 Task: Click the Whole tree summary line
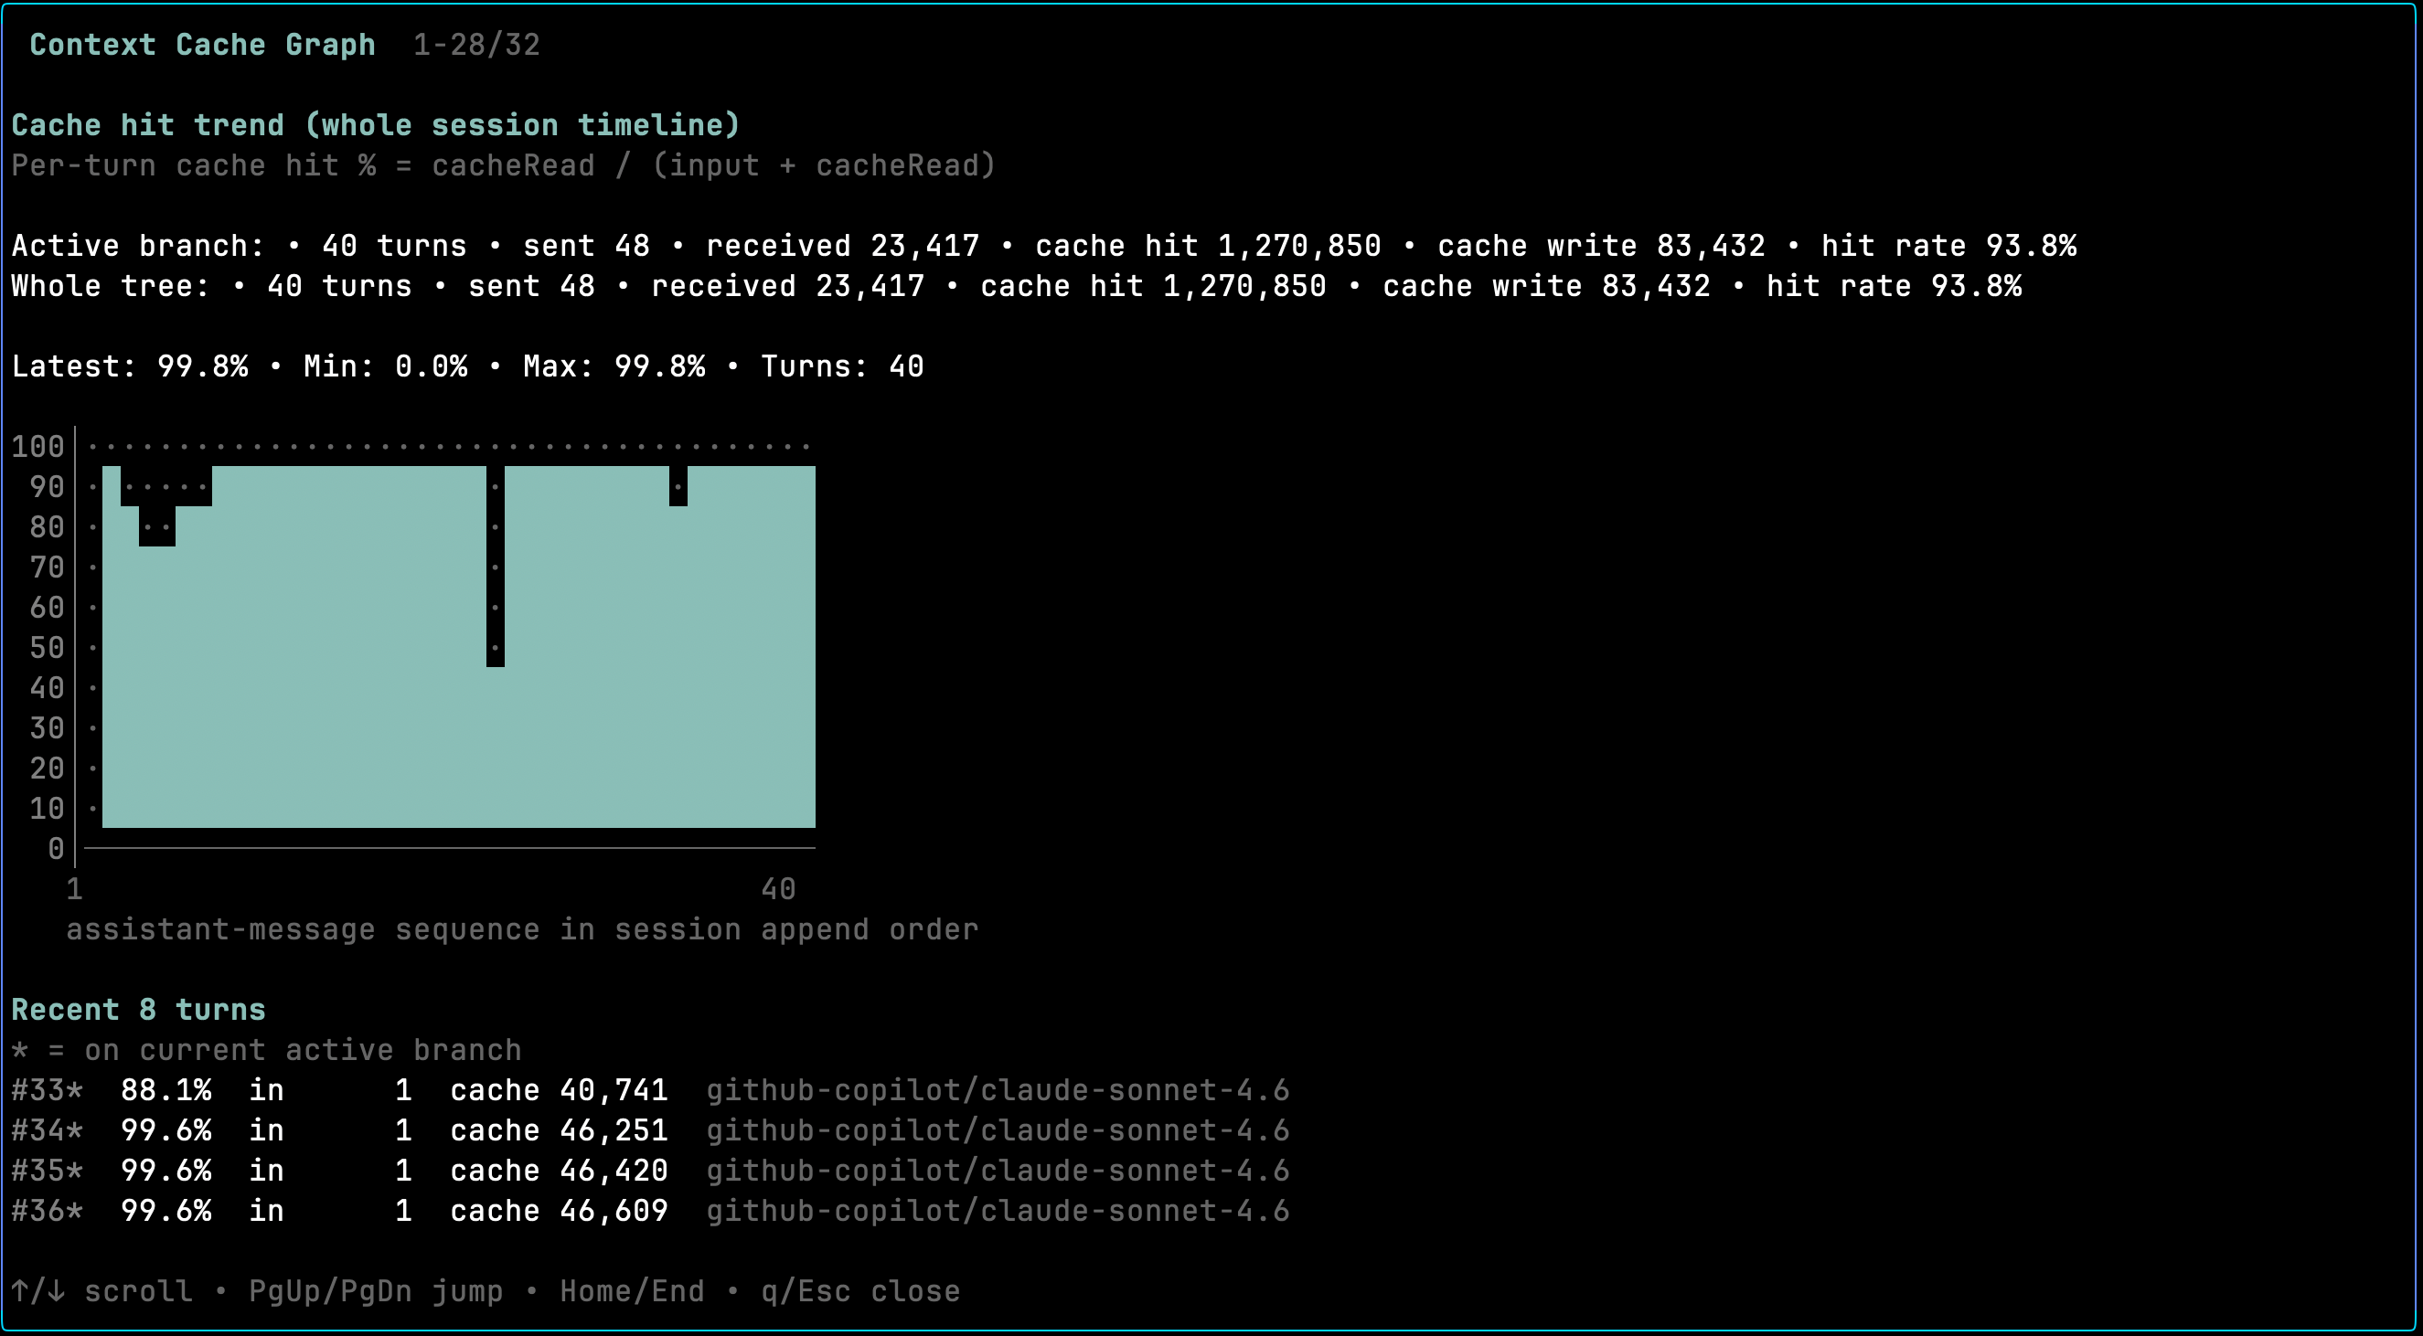click(x=1017, y=286)
